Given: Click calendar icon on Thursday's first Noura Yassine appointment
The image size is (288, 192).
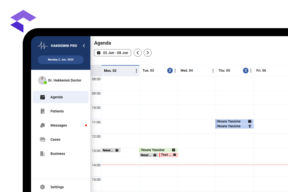Looking at the screenshot, I should [250, 121].
